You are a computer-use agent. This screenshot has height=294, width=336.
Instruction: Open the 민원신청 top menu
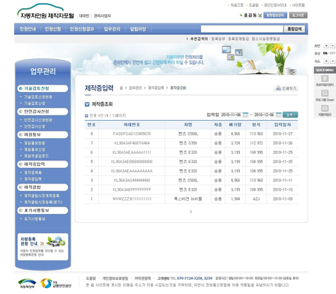53,29
